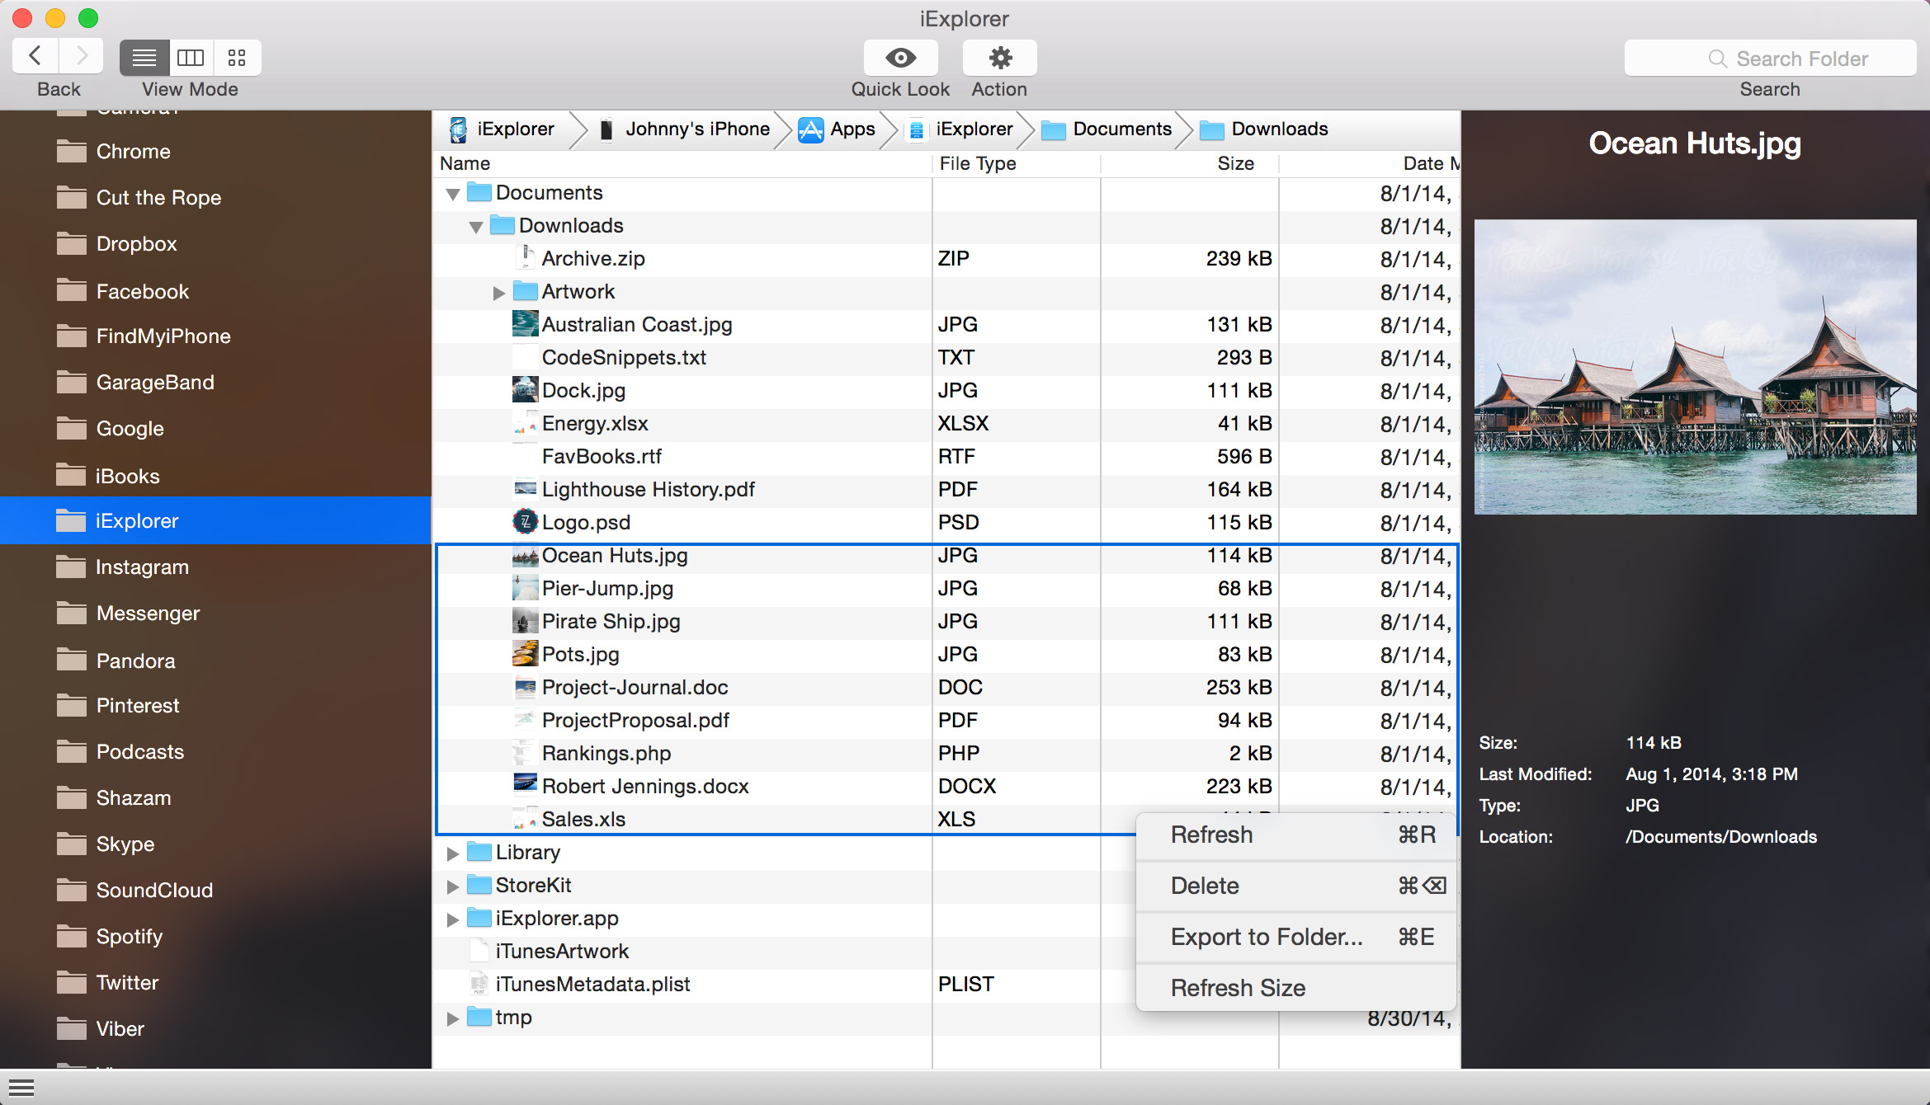Collapse the Downloads folder
Viewport: 1930px width, 1105px height.
[x=476, y=226]
